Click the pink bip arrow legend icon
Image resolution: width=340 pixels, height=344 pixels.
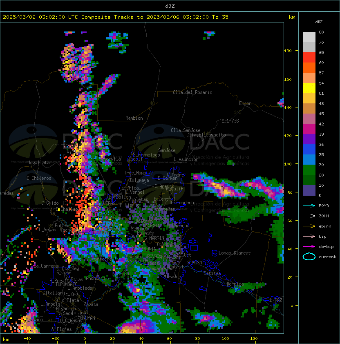click(309, 237)
